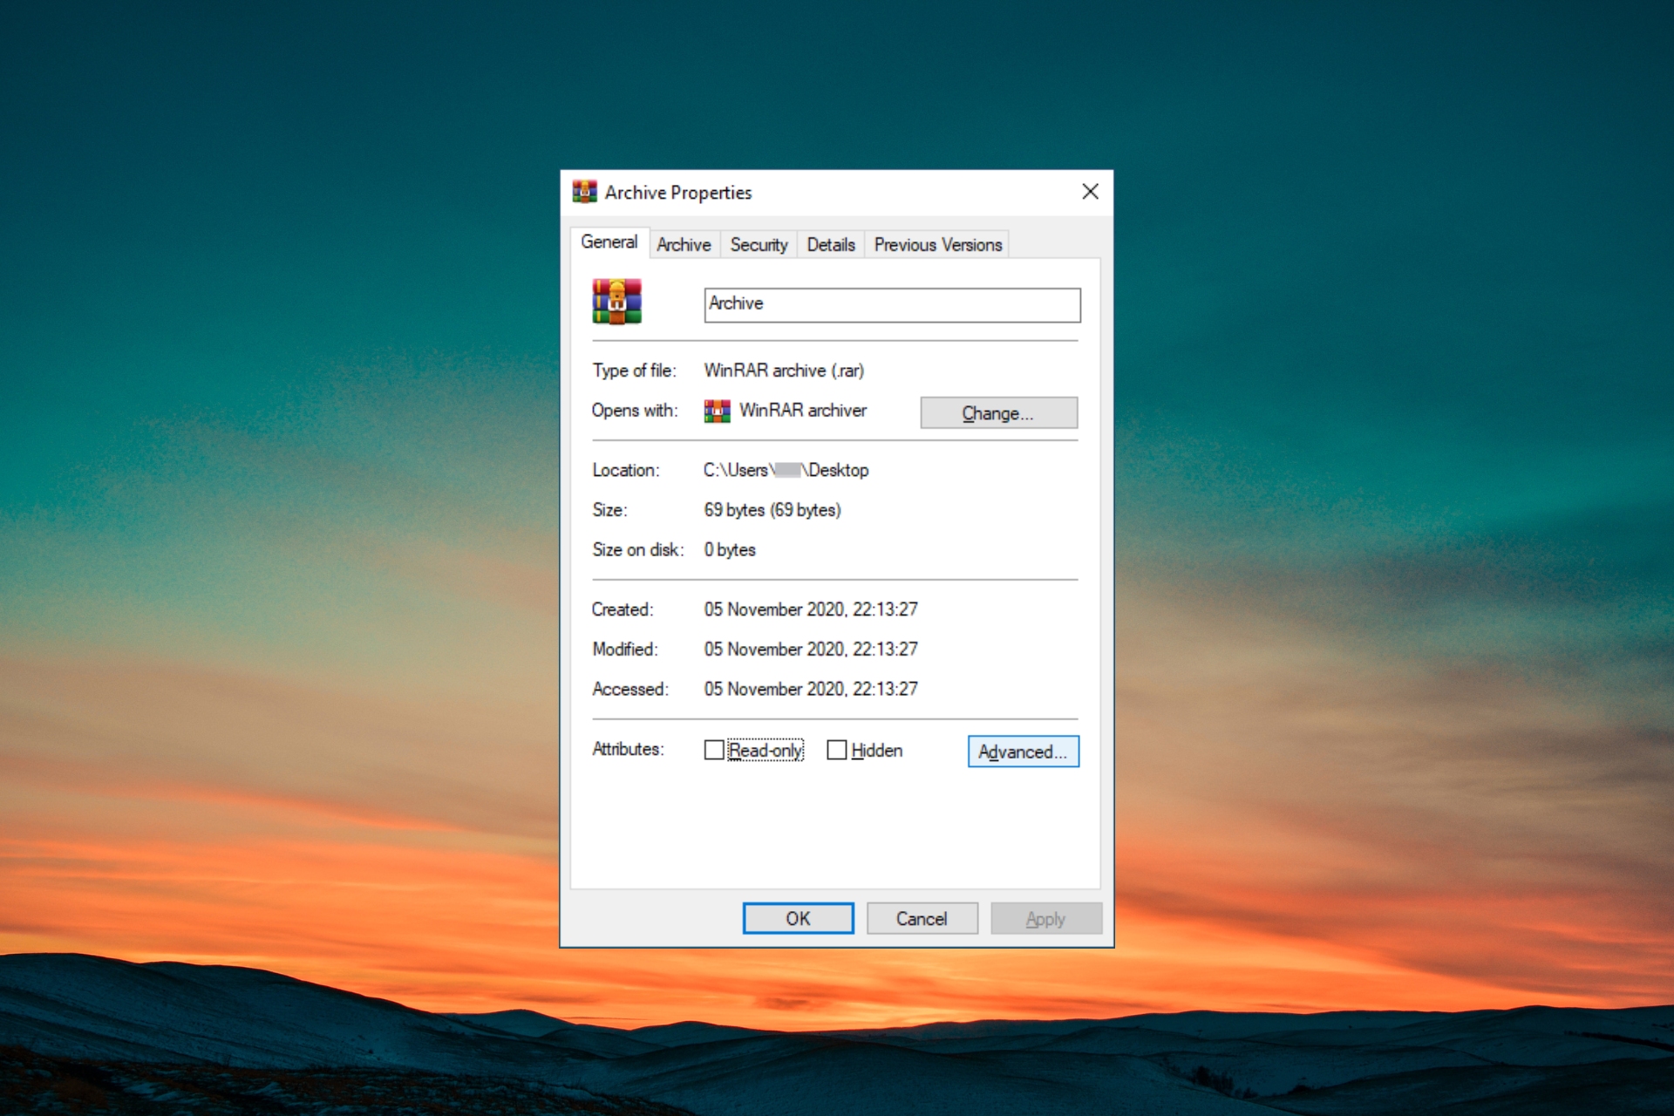Click the Location: label

[626, 470]
